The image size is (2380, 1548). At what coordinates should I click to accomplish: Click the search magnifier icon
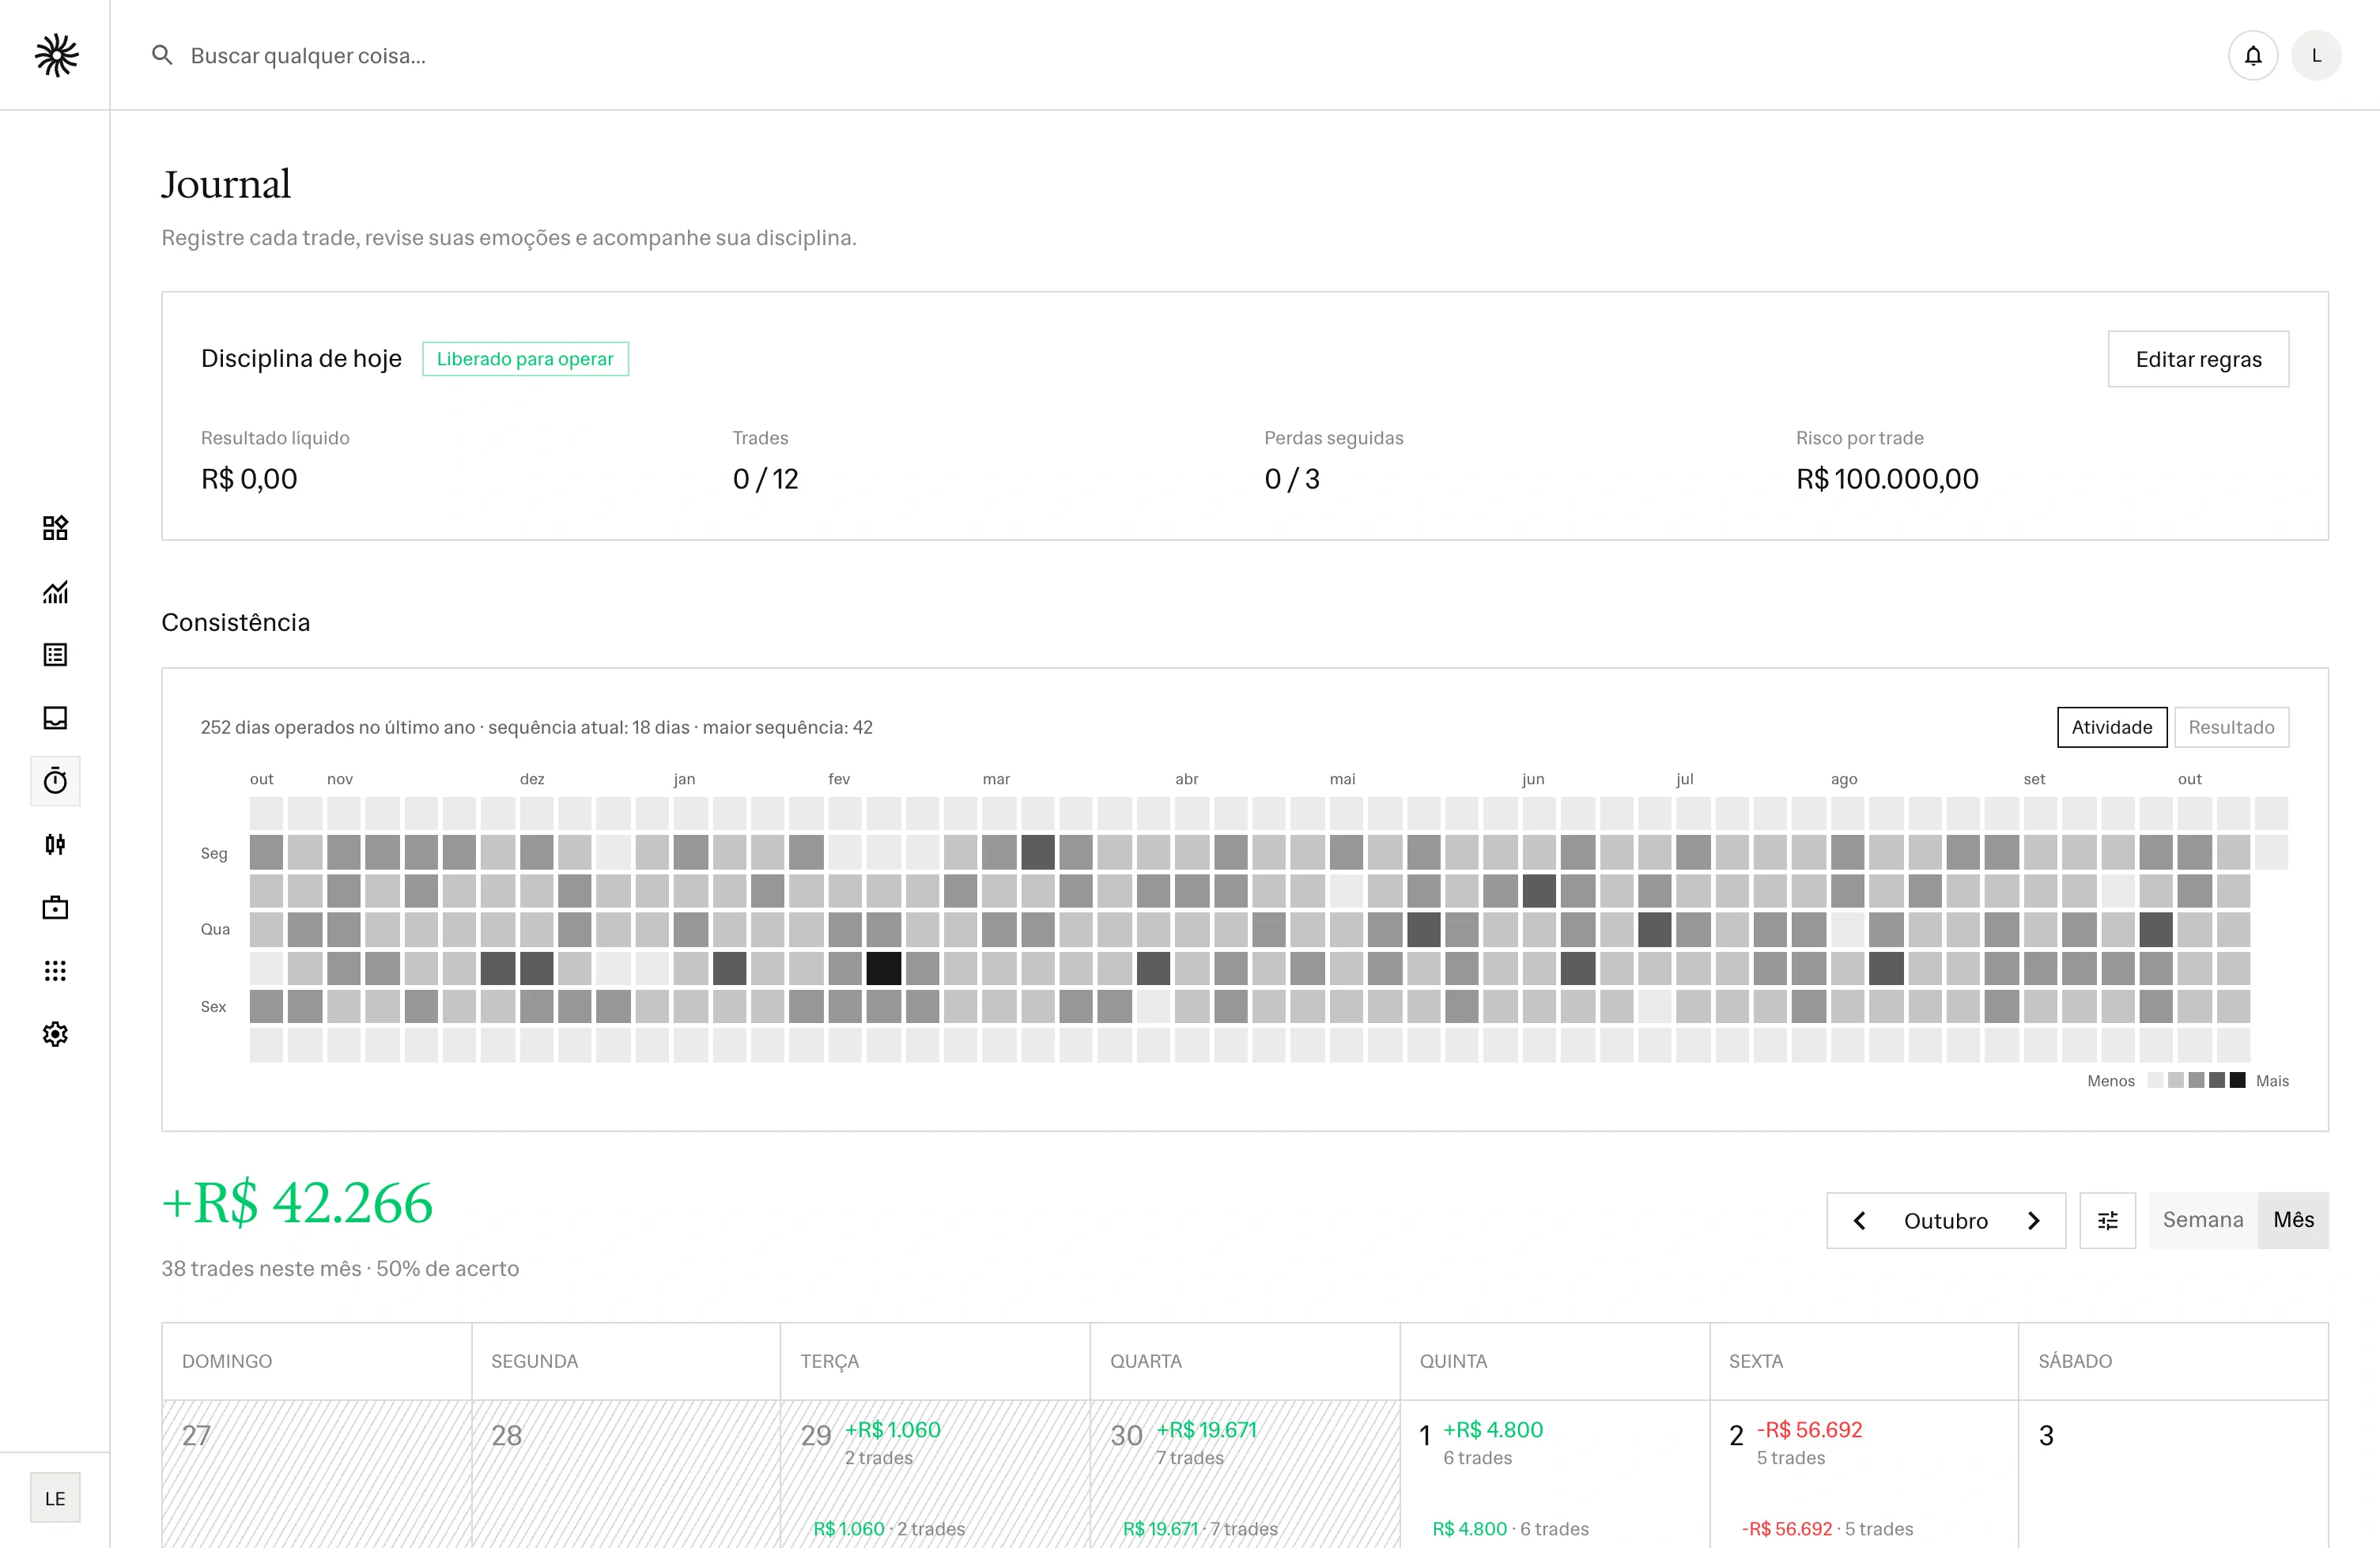click(x=162, y=55)
